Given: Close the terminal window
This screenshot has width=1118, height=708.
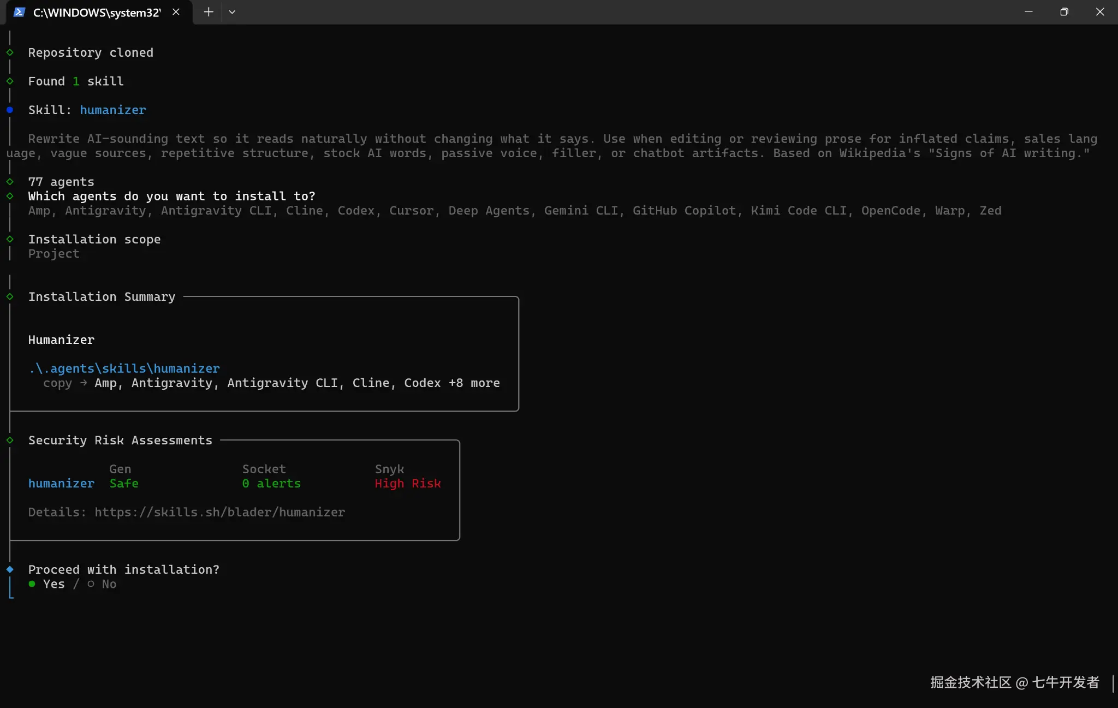Looking at the screenshot, I should tap(1100, 12).
